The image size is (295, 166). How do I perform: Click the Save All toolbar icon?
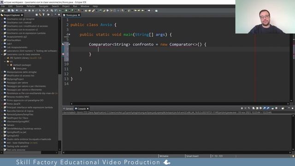tap(12, 11)
